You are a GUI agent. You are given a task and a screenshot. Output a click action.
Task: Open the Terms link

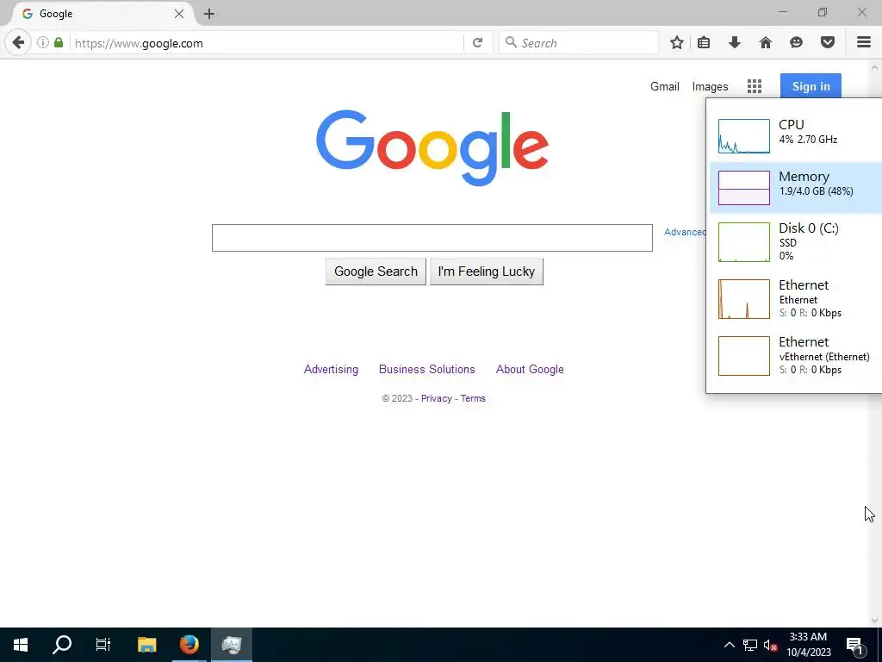473,398
